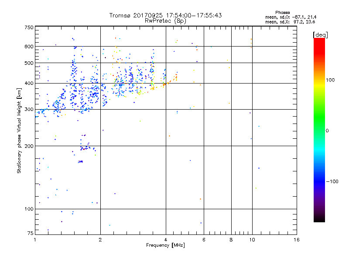This screenshot has height=261, width=349.
Task: Click the y-axis tick label '750'
Action: pyautogui.click(x=29, y=27)
